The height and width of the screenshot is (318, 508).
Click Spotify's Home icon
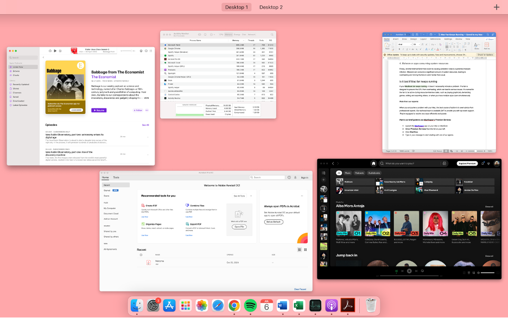point(373,163)
